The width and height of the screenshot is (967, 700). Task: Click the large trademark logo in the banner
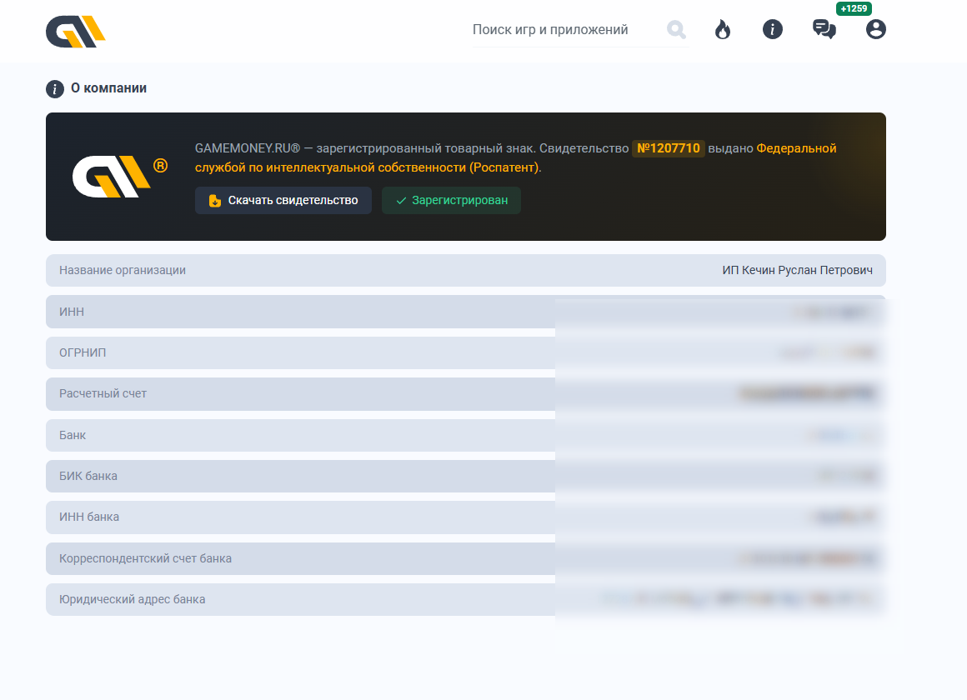[x=120, y=177]
